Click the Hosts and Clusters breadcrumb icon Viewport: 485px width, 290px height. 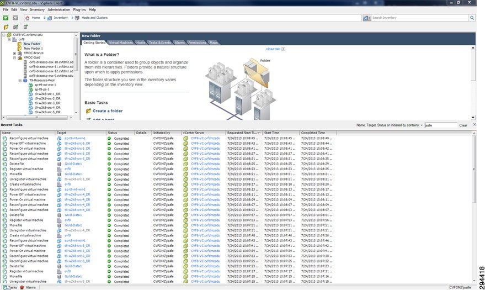click(x=77, y=18)
